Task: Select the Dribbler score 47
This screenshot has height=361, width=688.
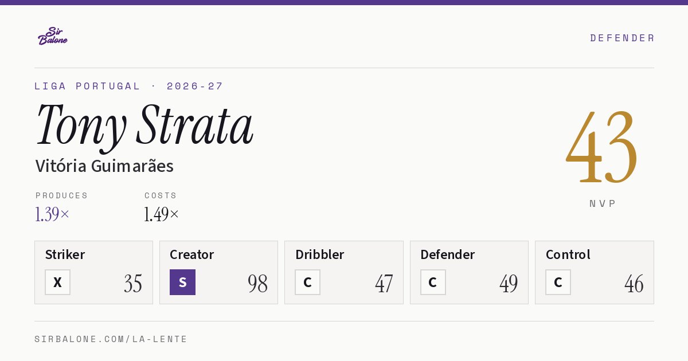Action: pyautogui.click(x=384, y=284)
